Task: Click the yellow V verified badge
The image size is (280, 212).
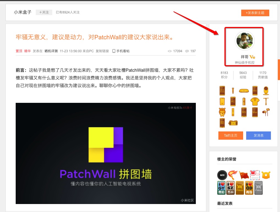Action: [x=252, y=57]
